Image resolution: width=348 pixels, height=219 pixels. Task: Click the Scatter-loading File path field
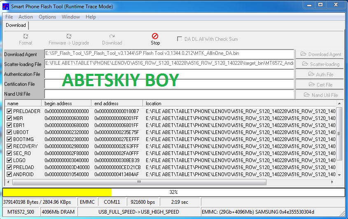169,64
